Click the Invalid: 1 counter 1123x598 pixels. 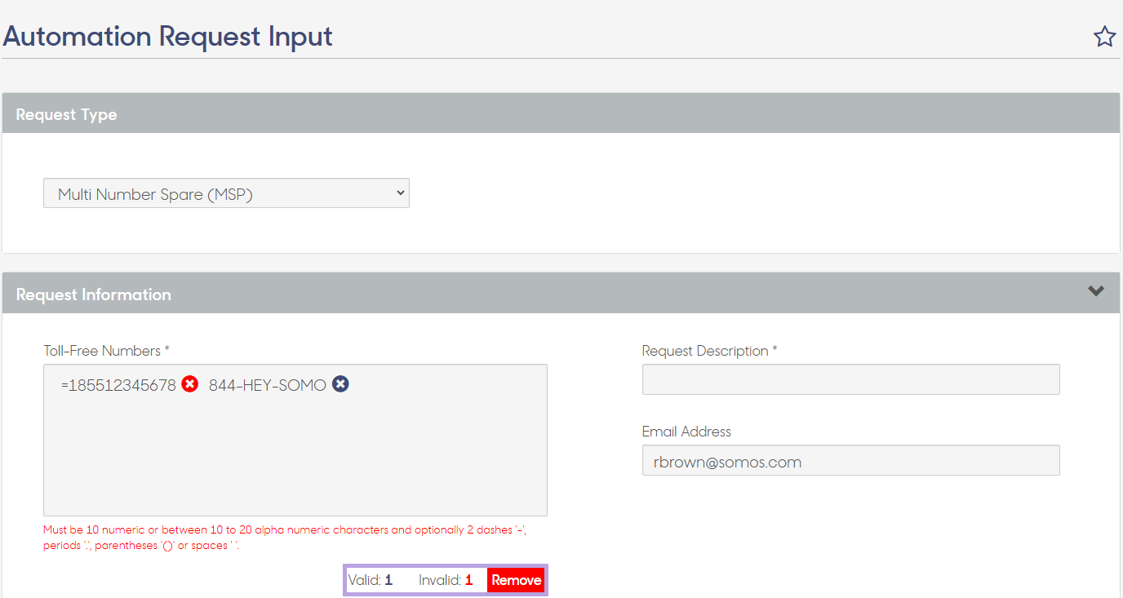(x=446, y=580)
